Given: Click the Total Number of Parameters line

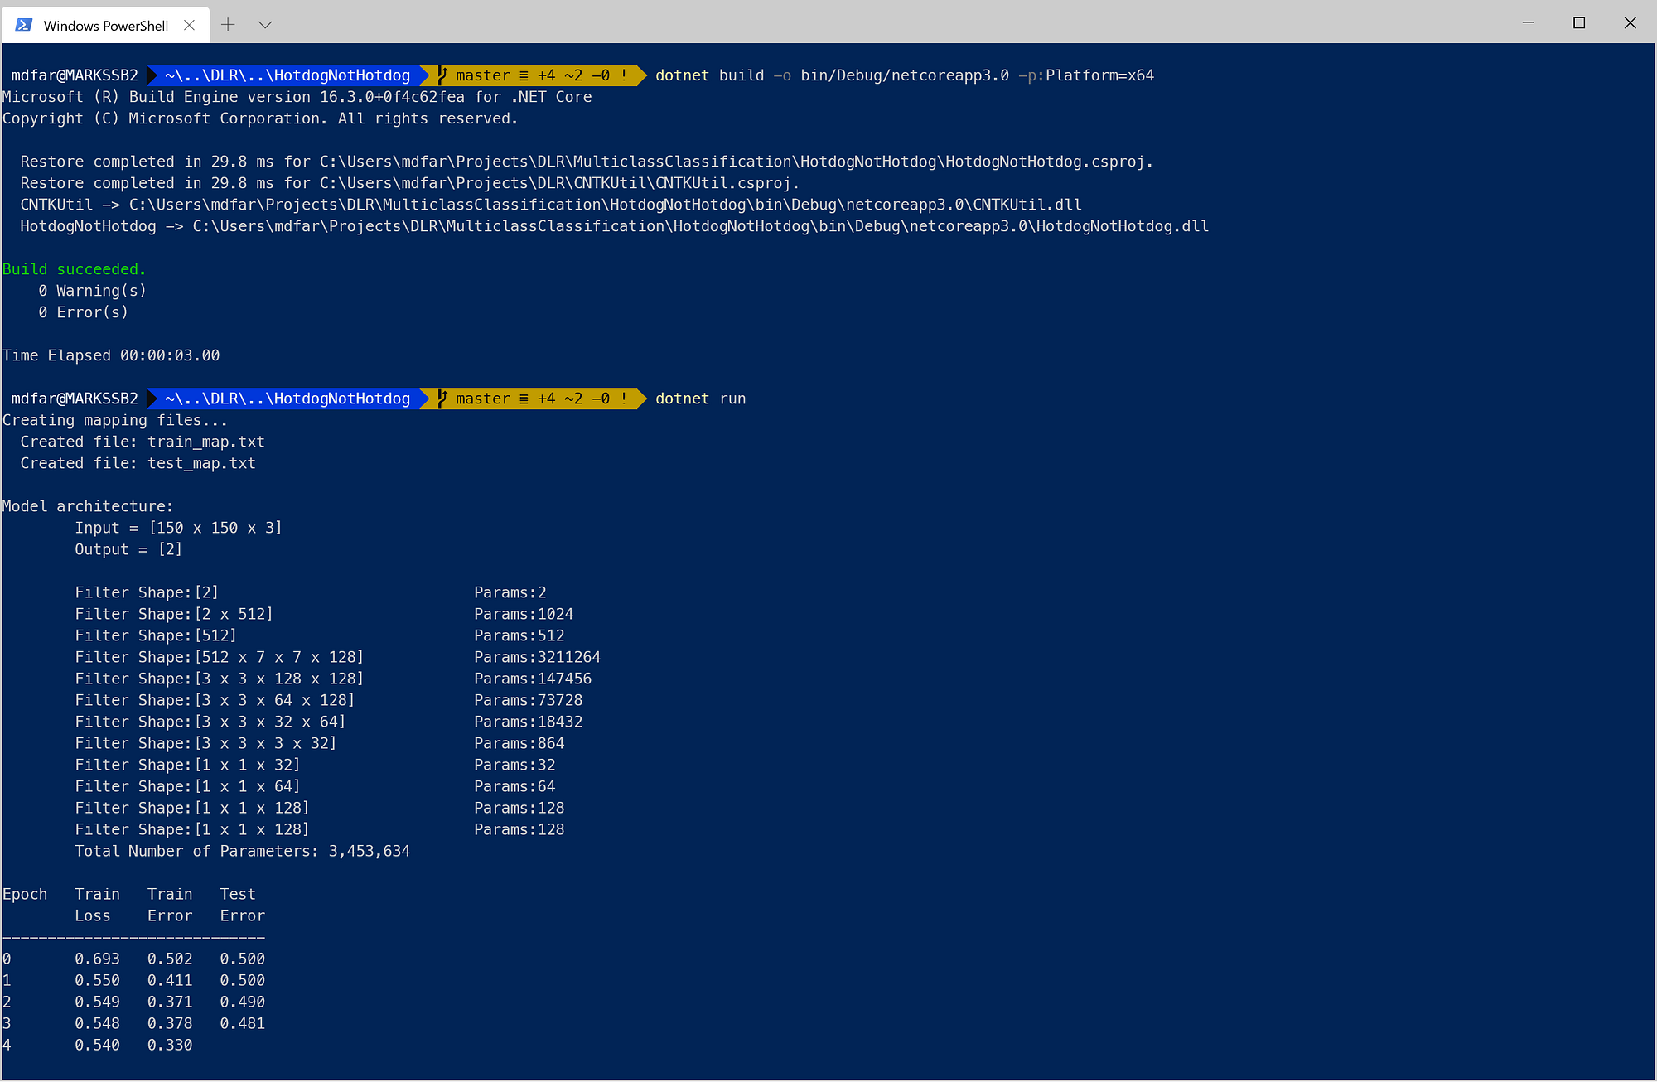Looking at the screenshot, I should point(242,851).
